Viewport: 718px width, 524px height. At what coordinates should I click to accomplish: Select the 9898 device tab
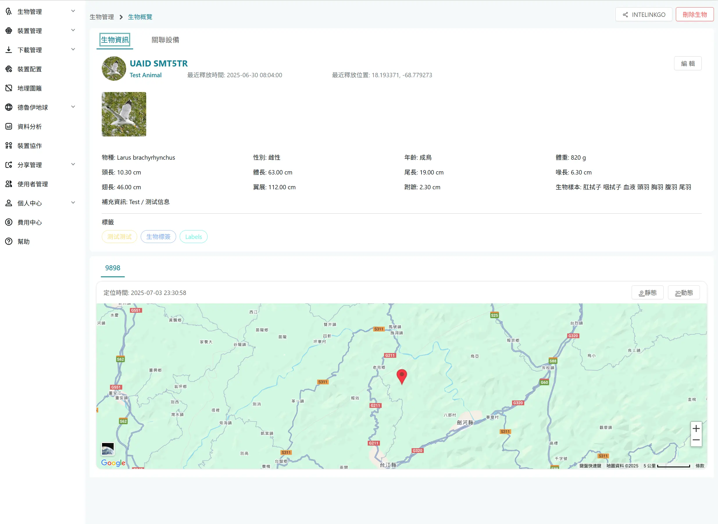[112, 268]
